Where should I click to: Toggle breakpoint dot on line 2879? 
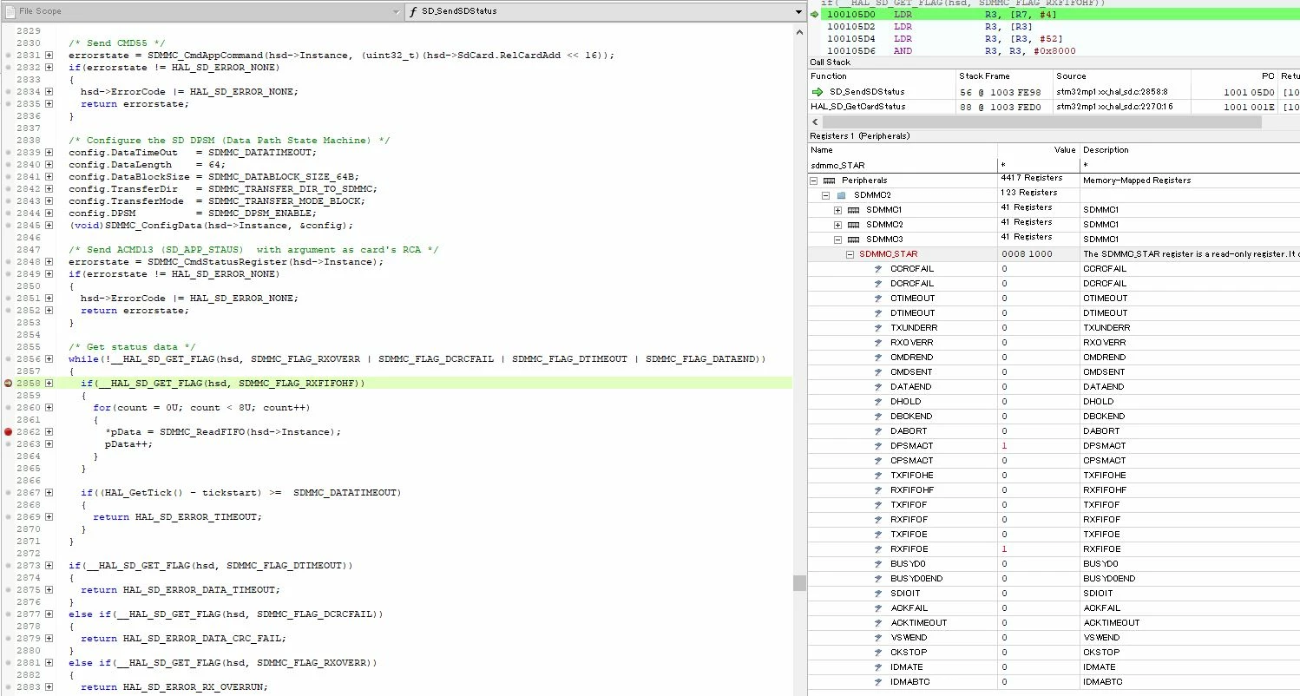coord(9,638)
